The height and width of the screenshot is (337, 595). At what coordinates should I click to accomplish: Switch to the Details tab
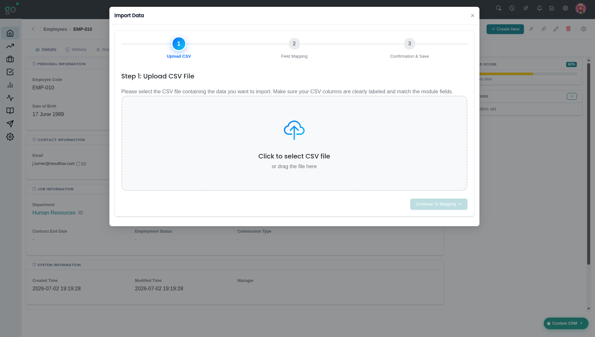point(46,50)
